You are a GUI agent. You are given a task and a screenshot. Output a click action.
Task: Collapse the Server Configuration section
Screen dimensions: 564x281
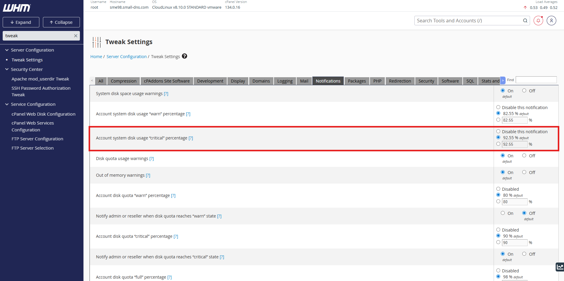[7, 50]
